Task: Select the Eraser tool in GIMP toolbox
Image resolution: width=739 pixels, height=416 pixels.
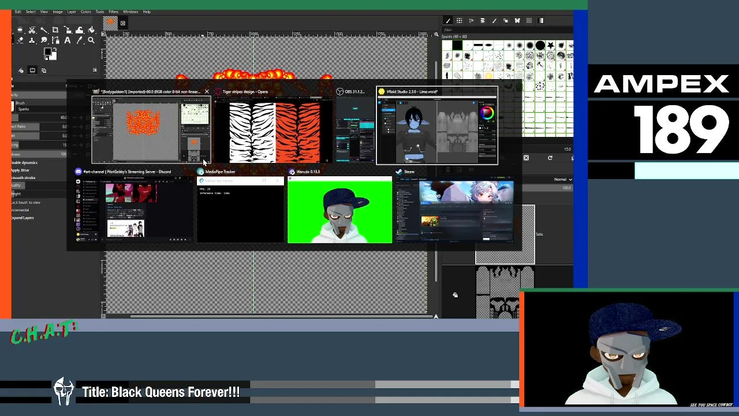Action: click(x=20, y=40)
